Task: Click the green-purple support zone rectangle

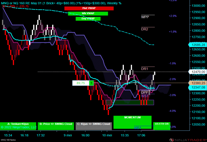Action: coord(130,102)
